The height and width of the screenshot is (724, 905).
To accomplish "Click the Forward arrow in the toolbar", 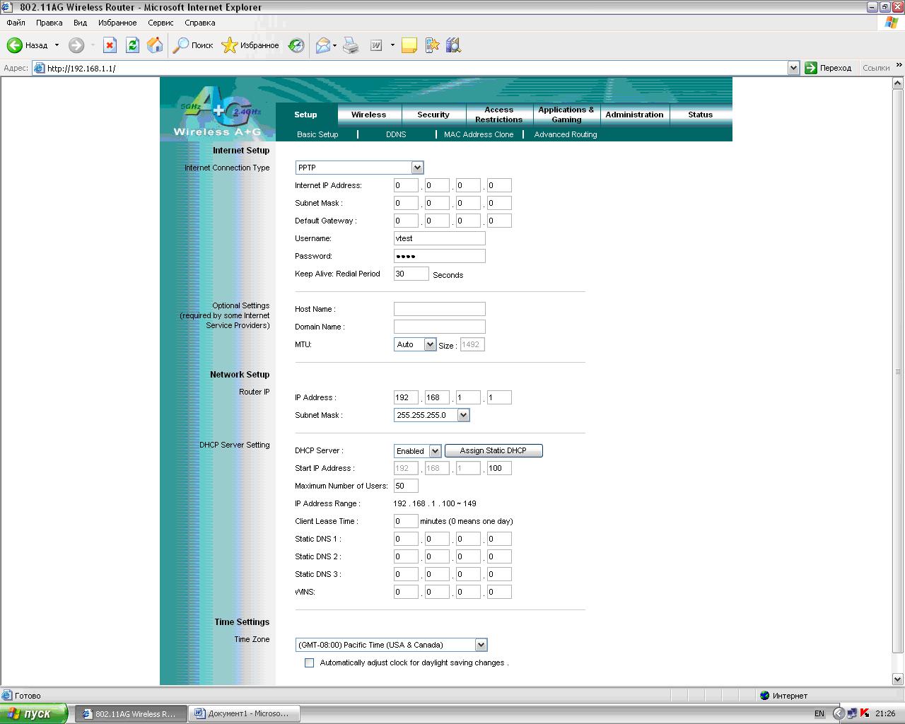I will (x=76, y=45).
